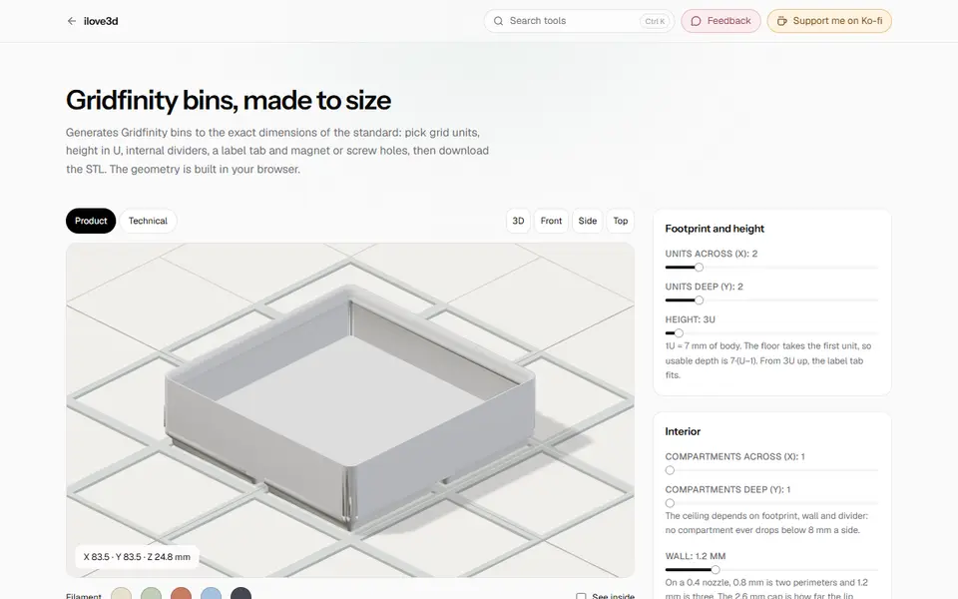
Task: Select the 3D camera view
Action: click(x=518, y=221)
